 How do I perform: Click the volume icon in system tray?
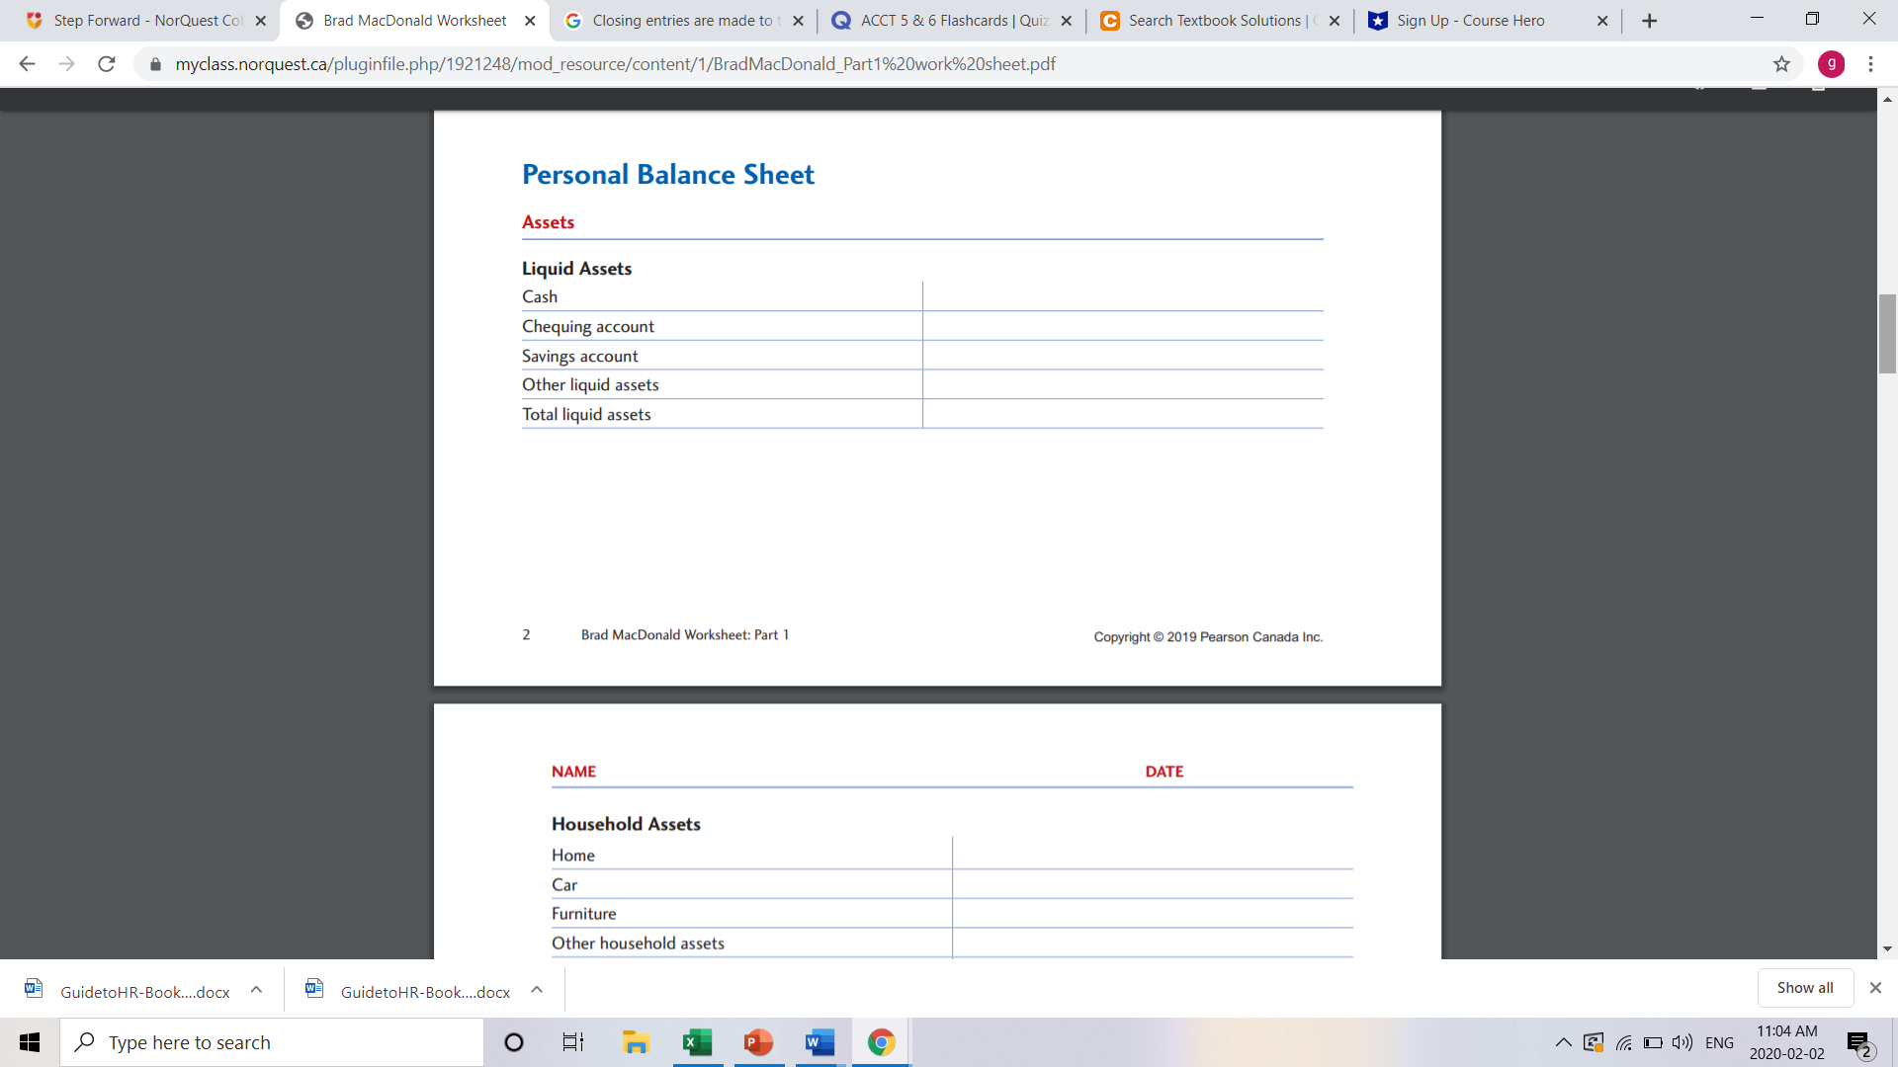[x=1682, y=1042]
